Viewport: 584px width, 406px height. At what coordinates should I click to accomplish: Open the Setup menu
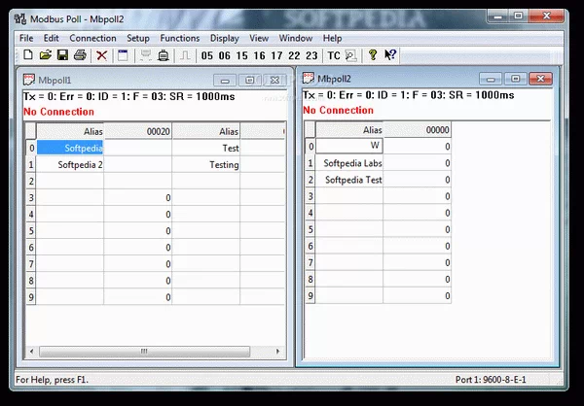coord(138,38)
